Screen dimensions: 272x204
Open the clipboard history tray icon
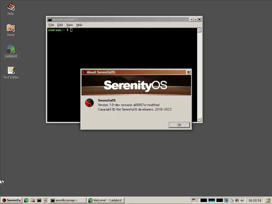(232, 200)
